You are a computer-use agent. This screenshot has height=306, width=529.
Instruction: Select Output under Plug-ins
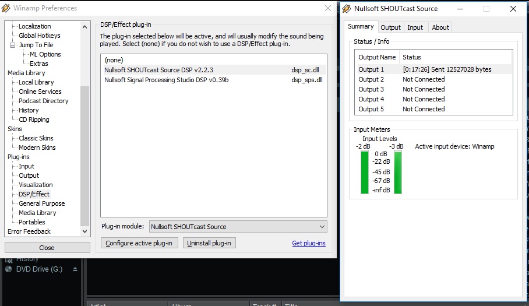[x=29, y=175]
